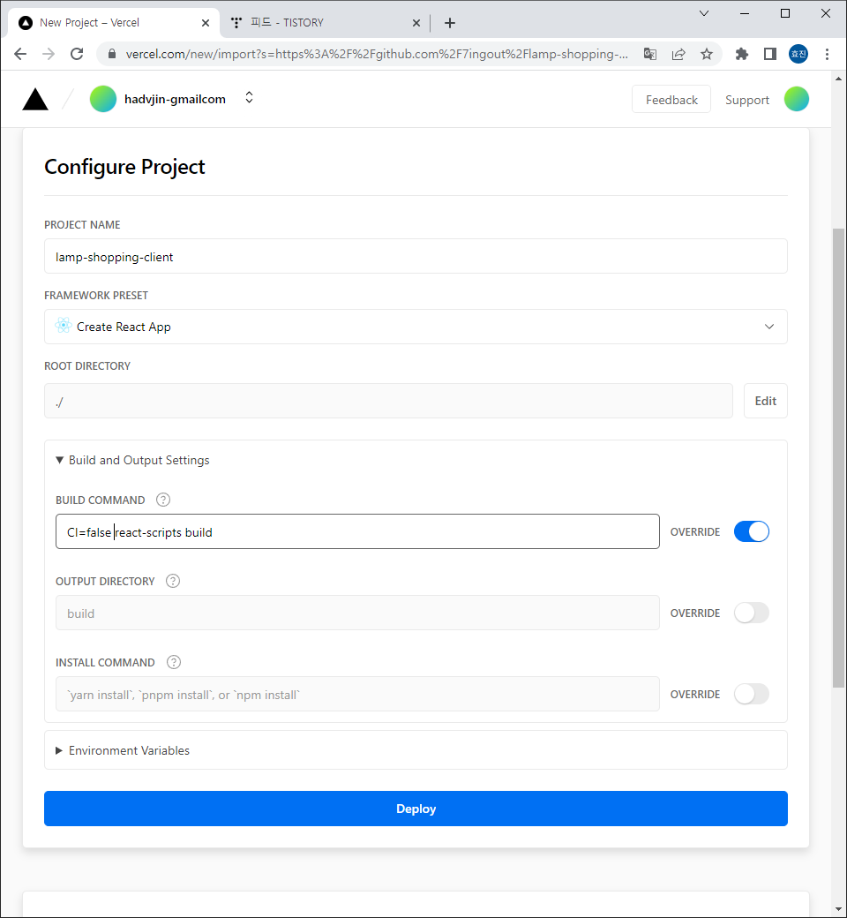Open the hadvjin-gmailcom team switcher arrows

click(249, 98)
